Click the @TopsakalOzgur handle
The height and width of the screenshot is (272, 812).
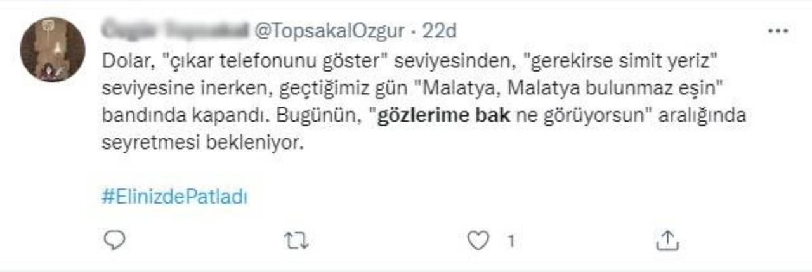(329, 30)
